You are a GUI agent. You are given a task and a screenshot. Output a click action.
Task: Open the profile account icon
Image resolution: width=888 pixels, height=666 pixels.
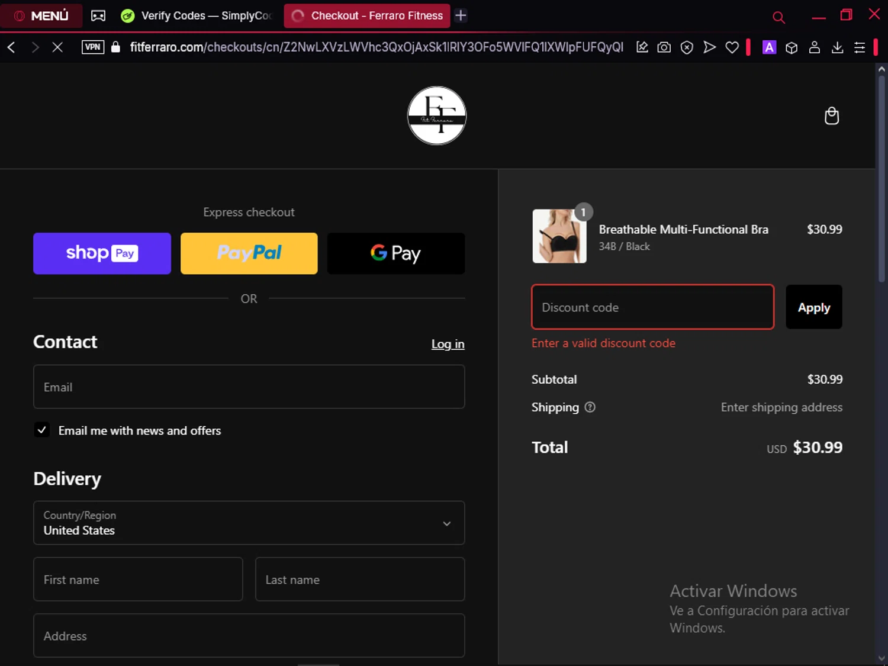pyautogui.click(x=815, y=47)
